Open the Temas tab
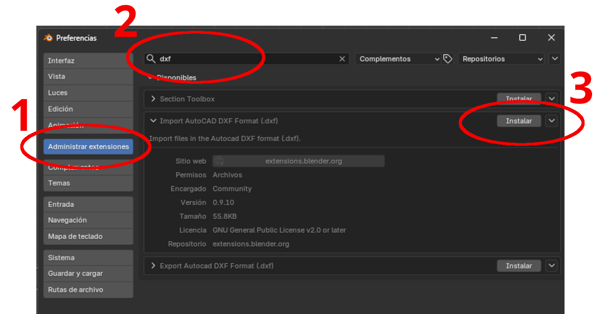This screenshot has height=314, width=600. click(88, 183)
